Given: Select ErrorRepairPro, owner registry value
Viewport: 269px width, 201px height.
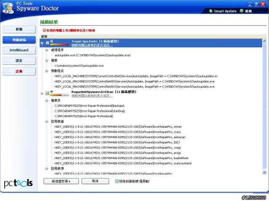Looking at the screenshot, I should pos(118,127).
